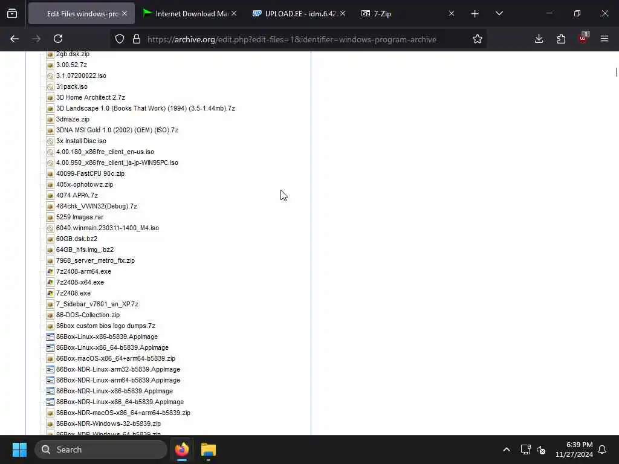Image resolution: width=619 pixels, height=464 pixels.
Task: Click icon of 86Box-NDR-Linux-arm32-b5839.AppImage
Action: [50, 369]
